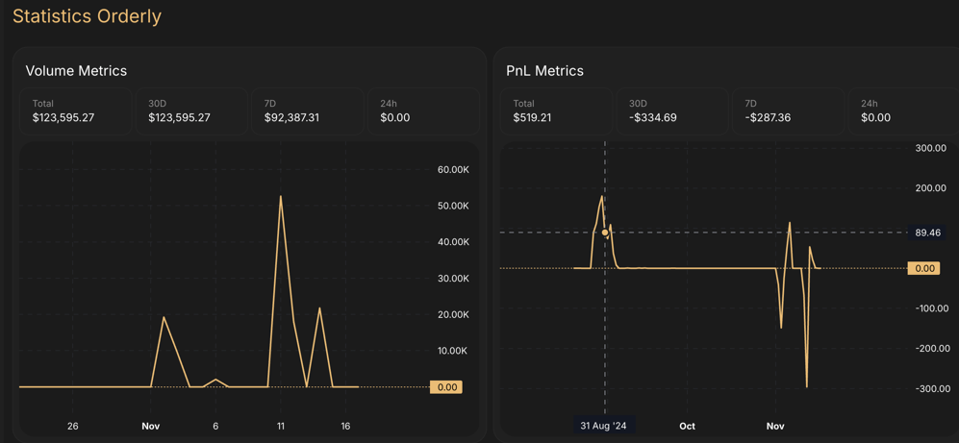Select the Volume Metrics 7D card
This screenshot has width=959, height=443.
[x=307, y=111]
